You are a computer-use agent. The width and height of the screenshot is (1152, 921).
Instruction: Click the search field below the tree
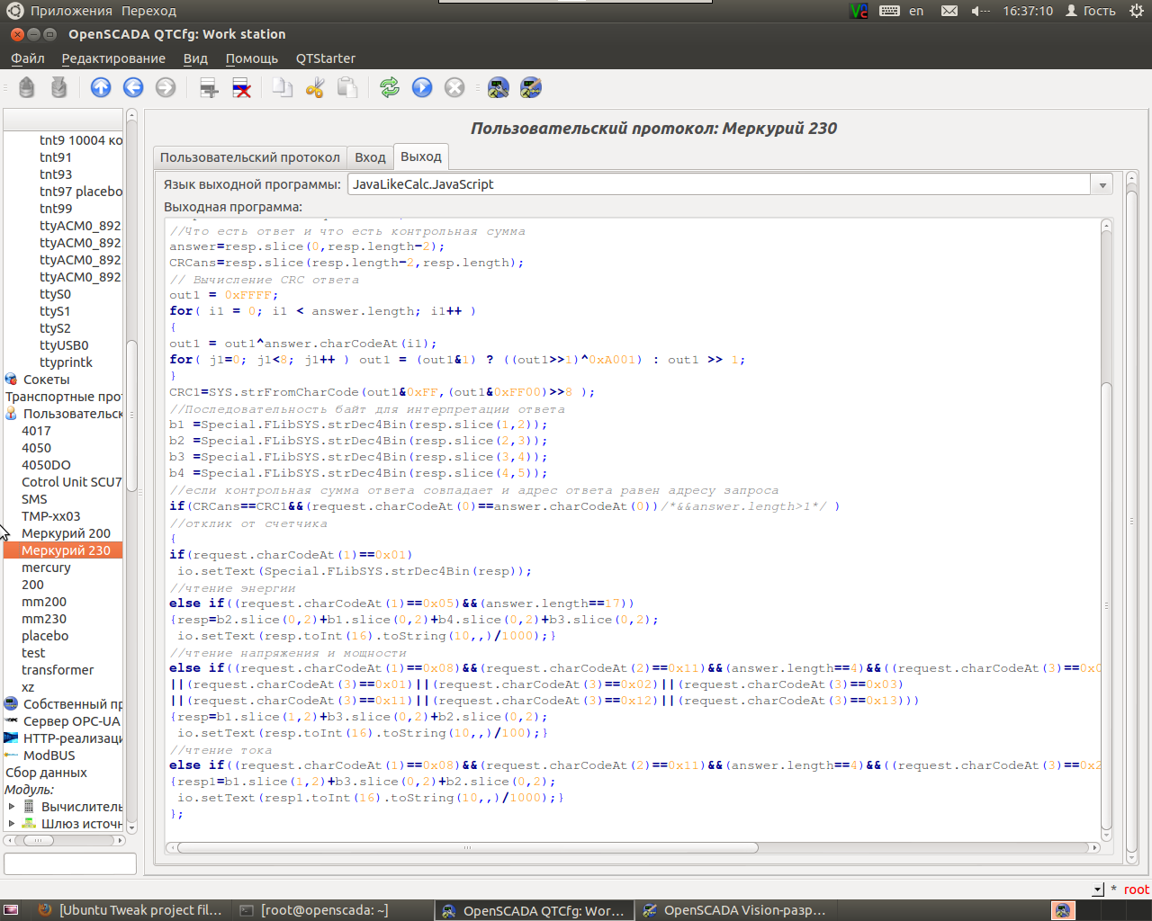tap(69, 863)
